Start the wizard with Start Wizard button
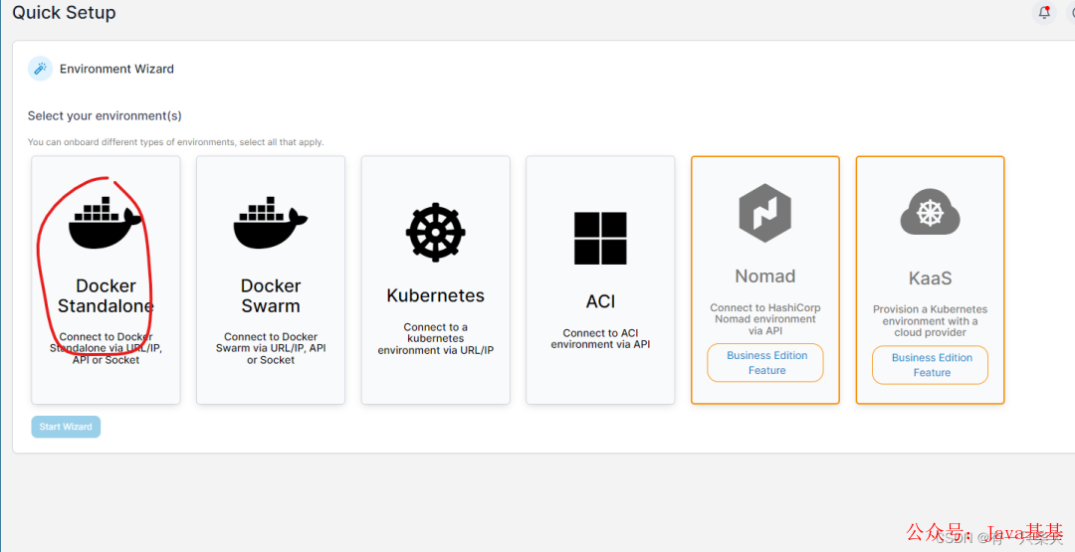 point(66,427)
